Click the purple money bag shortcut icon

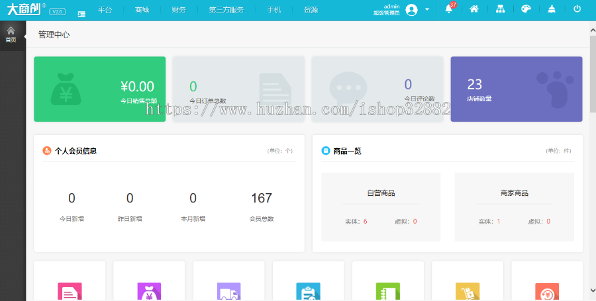click(149, 292)
